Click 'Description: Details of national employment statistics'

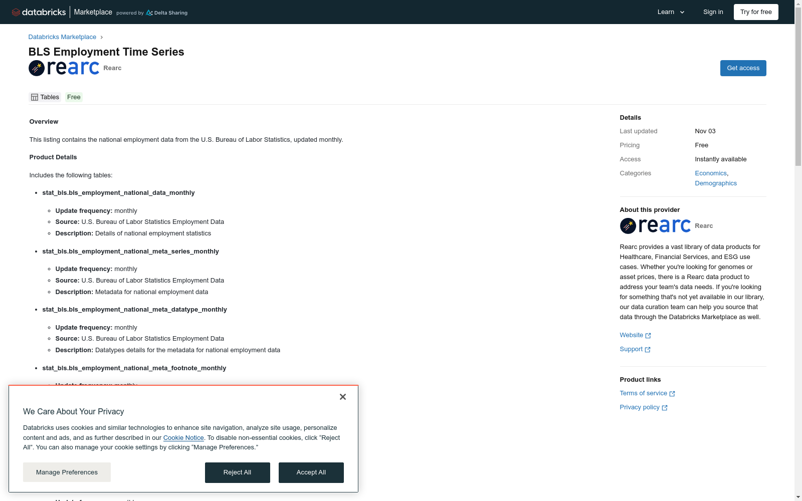click(133, 233)
